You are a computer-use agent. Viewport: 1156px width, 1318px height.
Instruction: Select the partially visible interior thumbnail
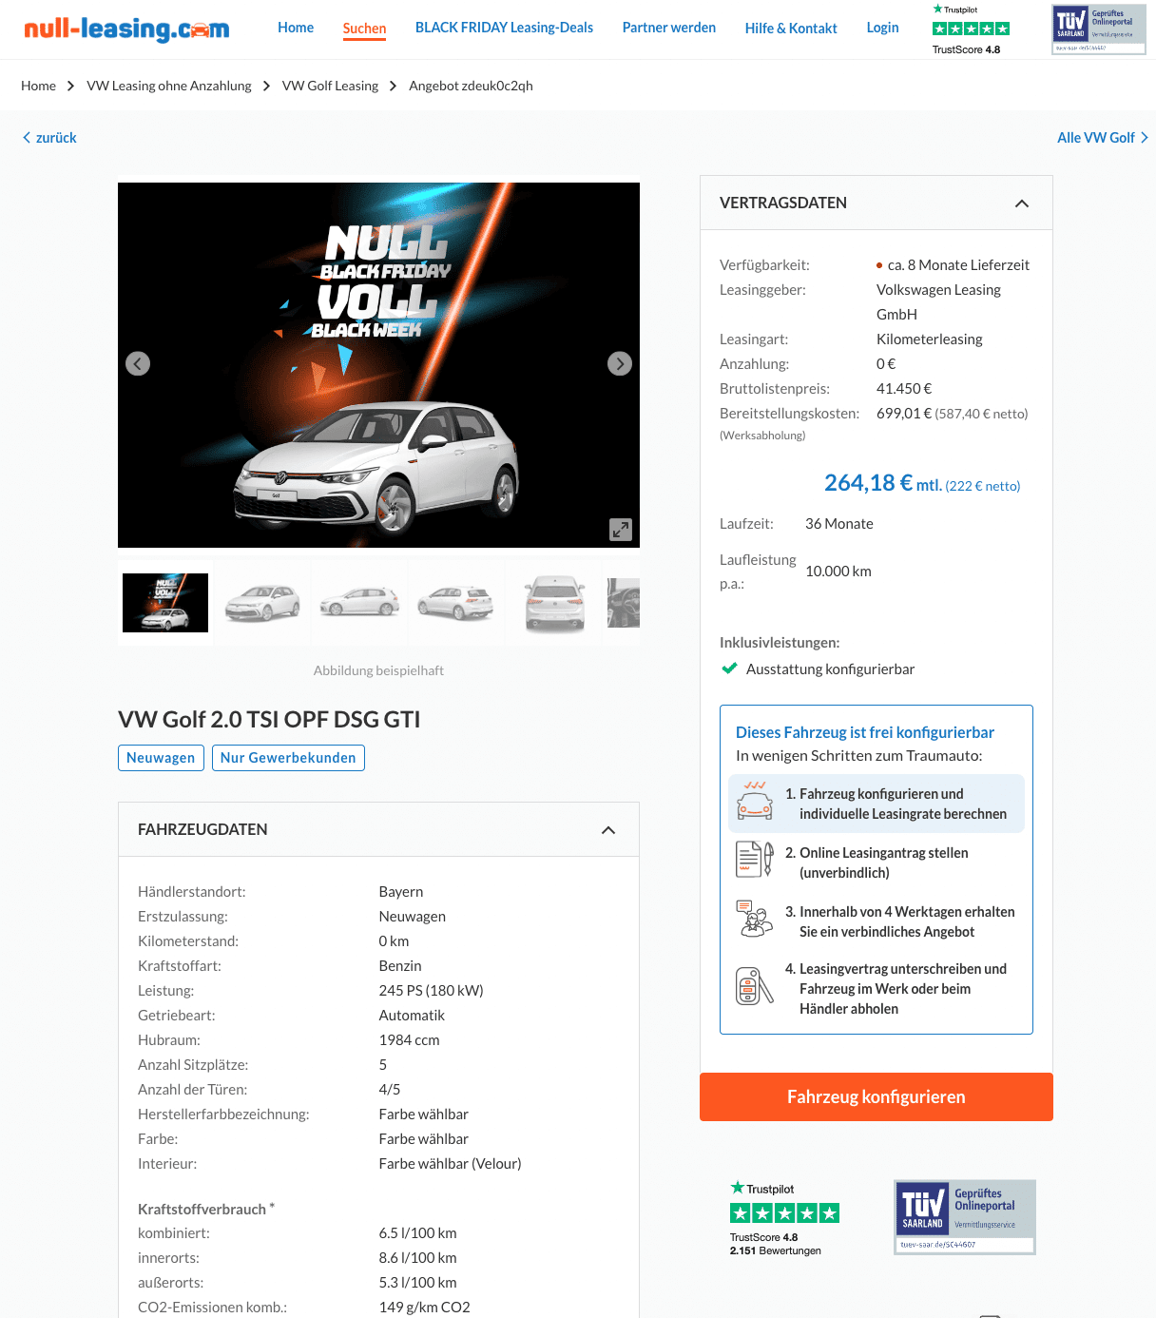click(624, 603)
